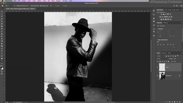Click the Fill Screen button

[x=65, y=6]
